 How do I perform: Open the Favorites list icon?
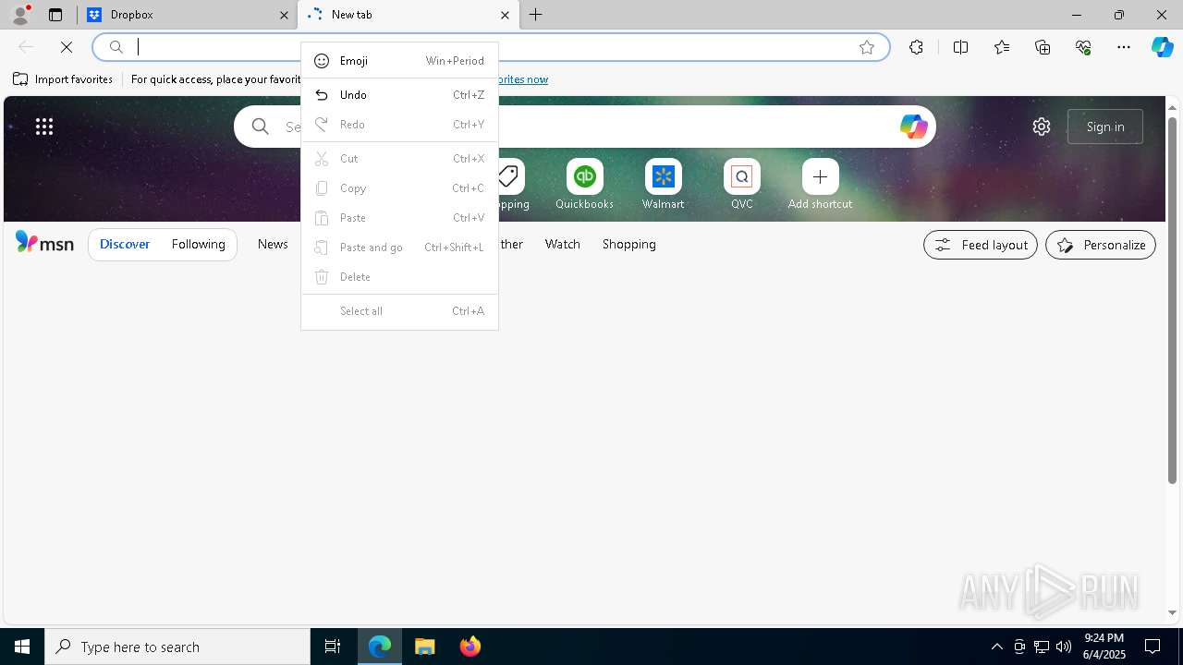point(1002,47)
